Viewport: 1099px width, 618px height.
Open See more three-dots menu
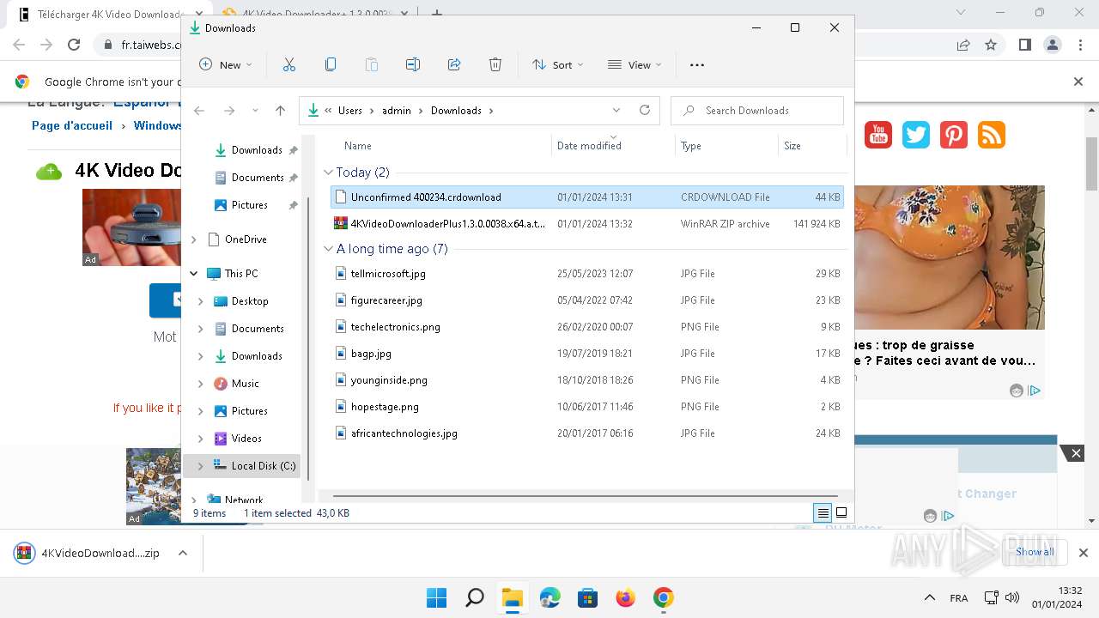pyautogui.click(x=697, y=65)
